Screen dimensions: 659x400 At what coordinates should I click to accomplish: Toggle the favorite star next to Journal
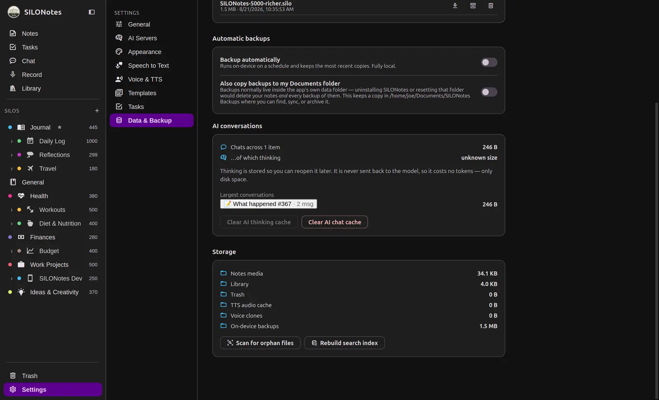[x=59, y=127]
